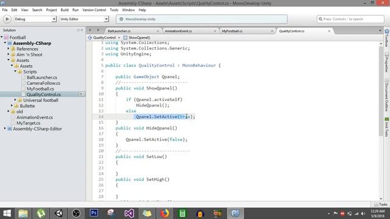390x219 pixels.
Task: Open the Version Control menu
Action: tap(94, 10)
